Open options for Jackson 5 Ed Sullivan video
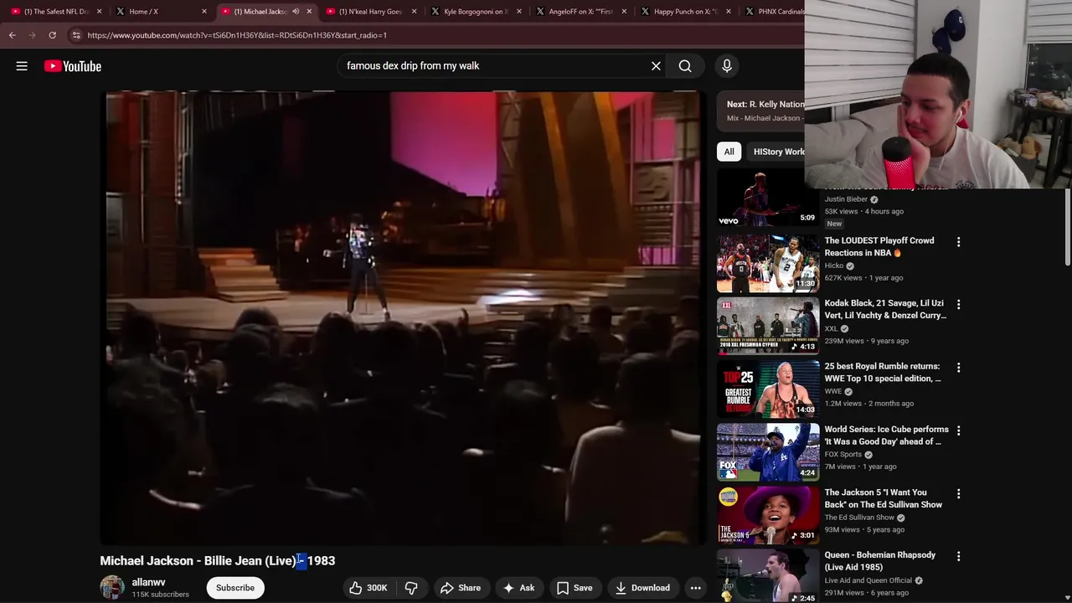1072x603 pixels. coord(958,494)
